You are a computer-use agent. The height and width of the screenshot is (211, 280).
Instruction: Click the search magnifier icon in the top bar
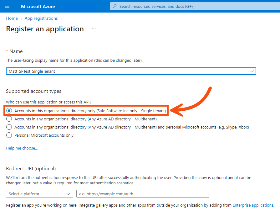tap(115, 6)
